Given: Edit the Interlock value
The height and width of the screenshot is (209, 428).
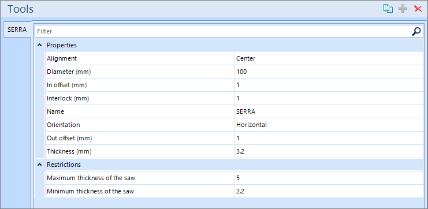Looking at the screenshot, I should tap(329, 98).
